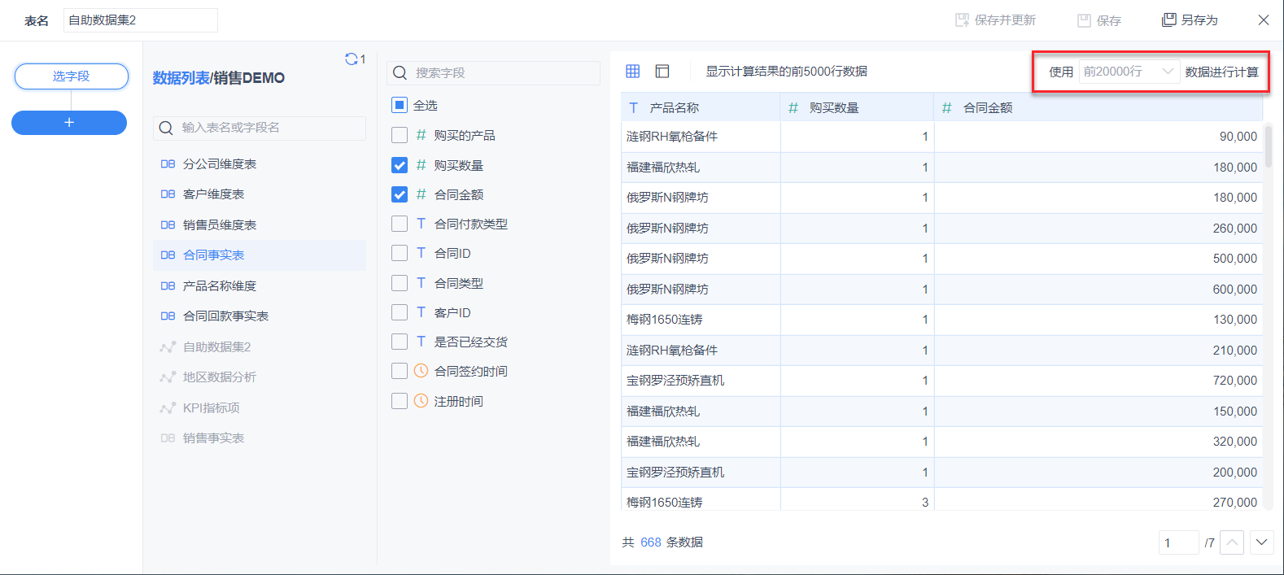Click the table name input field

[x=140, y=20]
